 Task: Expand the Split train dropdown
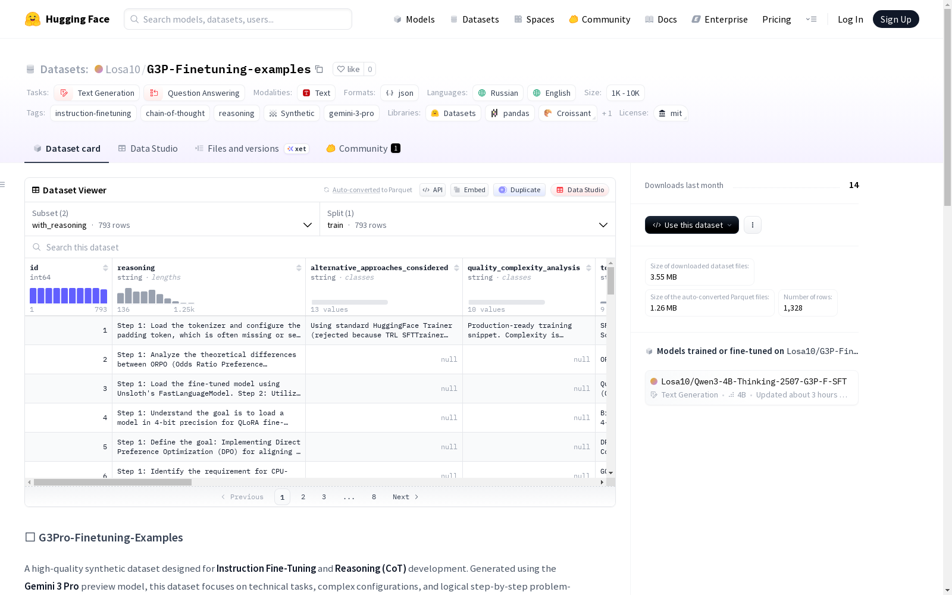click(x=468, y=219)
